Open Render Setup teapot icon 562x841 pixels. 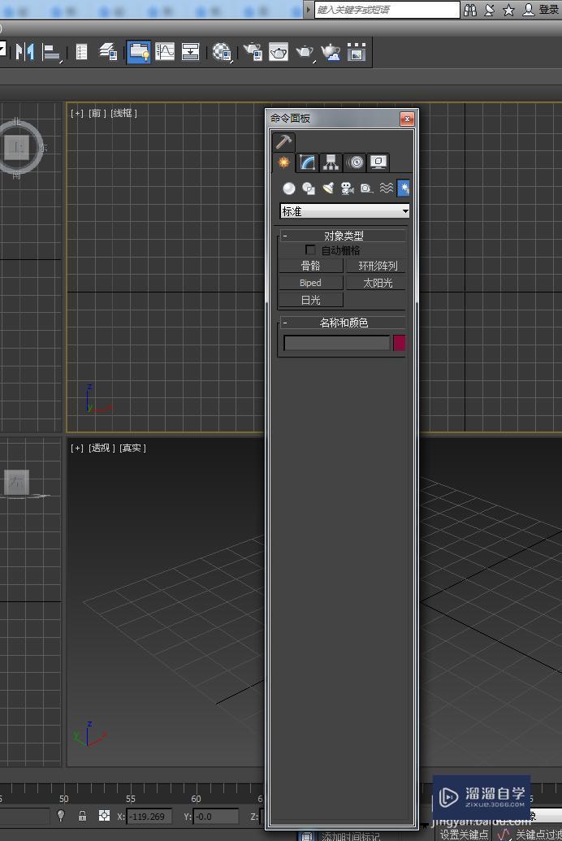click(253, 52)
